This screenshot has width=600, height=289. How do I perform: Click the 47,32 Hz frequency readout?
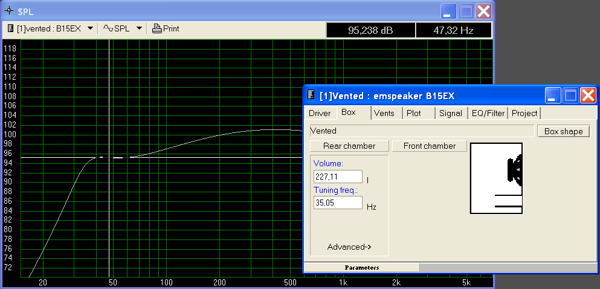coord(453,30)
